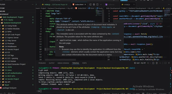The image size is (172, 94).
Task: Click the CSS icon on style.css tab
Action: pos(106,4)
